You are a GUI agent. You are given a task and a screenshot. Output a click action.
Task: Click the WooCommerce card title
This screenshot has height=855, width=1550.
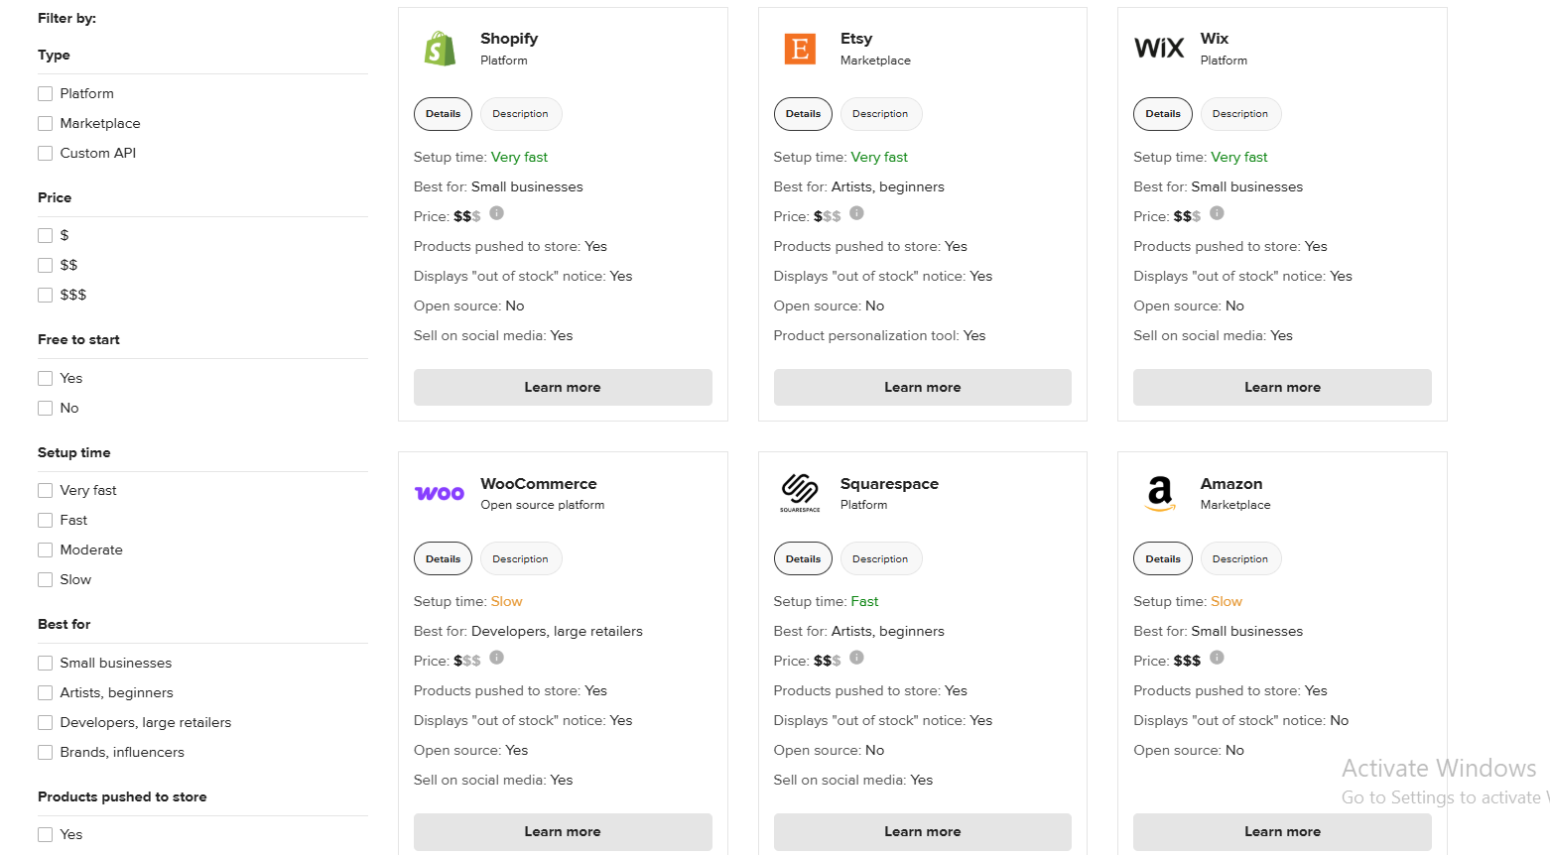coord(539,484)
